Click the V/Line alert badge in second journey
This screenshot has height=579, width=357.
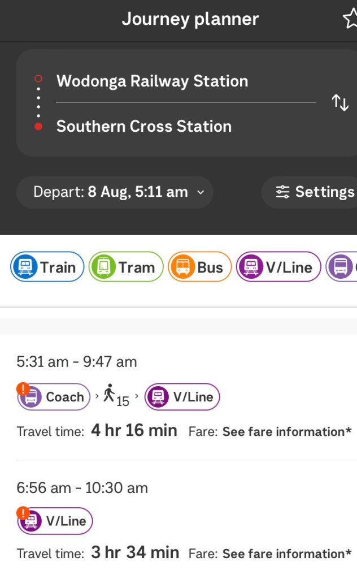pos(55,521)
